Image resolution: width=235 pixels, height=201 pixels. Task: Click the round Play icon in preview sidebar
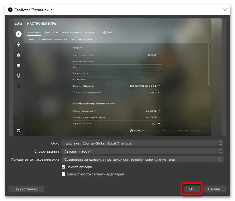click(x=19, y=34)
